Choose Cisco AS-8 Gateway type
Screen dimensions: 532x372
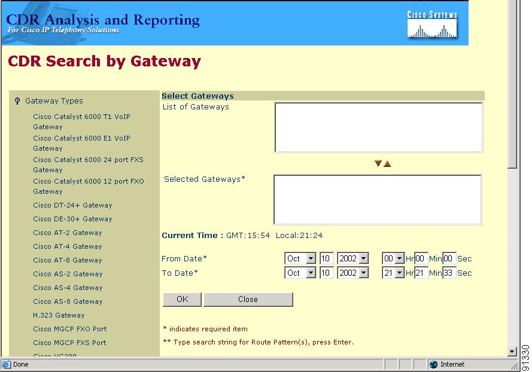pyautogui.click(x=68, y=301)
